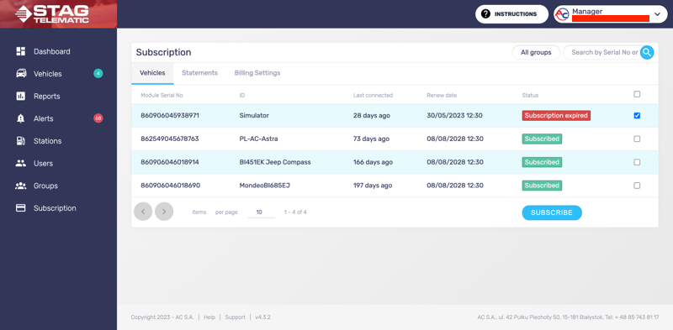
Task: Click the Users people icon
Action: (x=20, y=163)
